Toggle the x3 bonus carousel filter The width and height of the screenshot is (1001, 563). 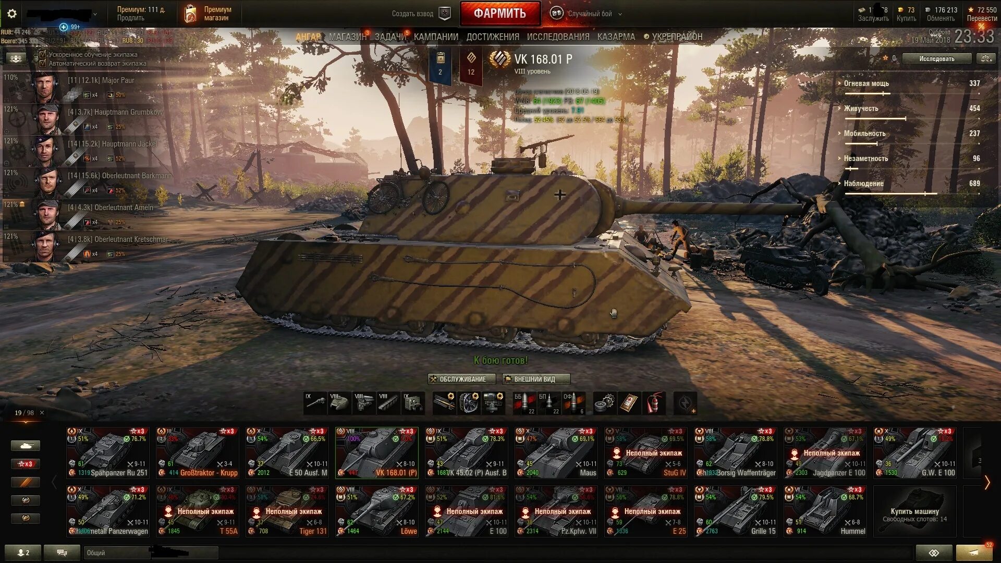[26, 463]
